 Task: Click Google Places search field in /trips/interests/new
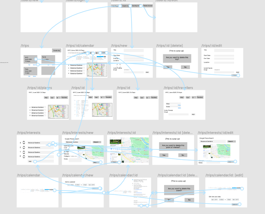pos(78,142)
